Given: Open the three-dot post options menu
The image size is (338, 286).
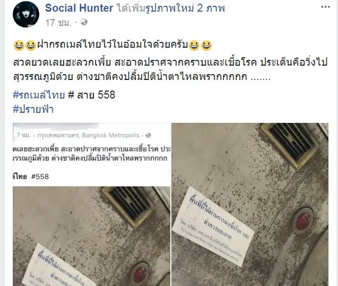Looking at the screenshot, I should click(325, 7).
